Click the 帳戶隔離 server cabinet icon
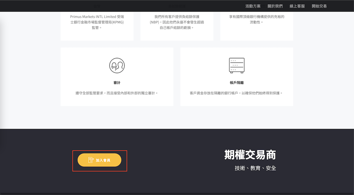 click(236, 65)
